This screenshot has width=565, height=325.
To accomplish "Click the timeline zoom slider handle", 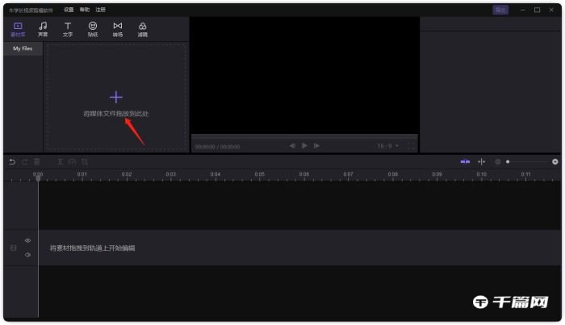I will point(508,162).
